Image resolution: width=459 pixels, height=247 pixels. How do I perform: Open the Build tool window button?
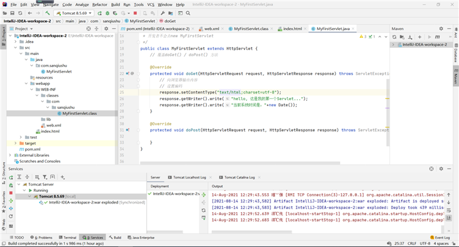pos(115,238)
